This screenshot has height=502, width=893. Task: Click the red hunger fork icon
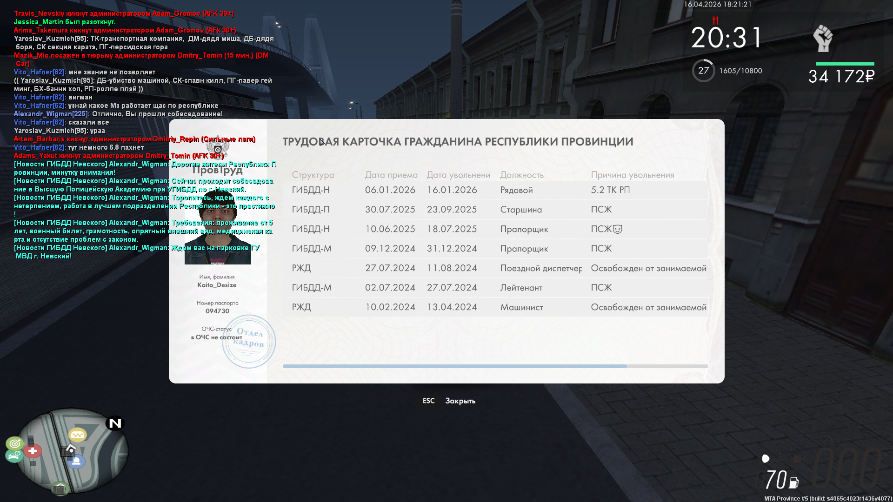(x=715, y=20)
